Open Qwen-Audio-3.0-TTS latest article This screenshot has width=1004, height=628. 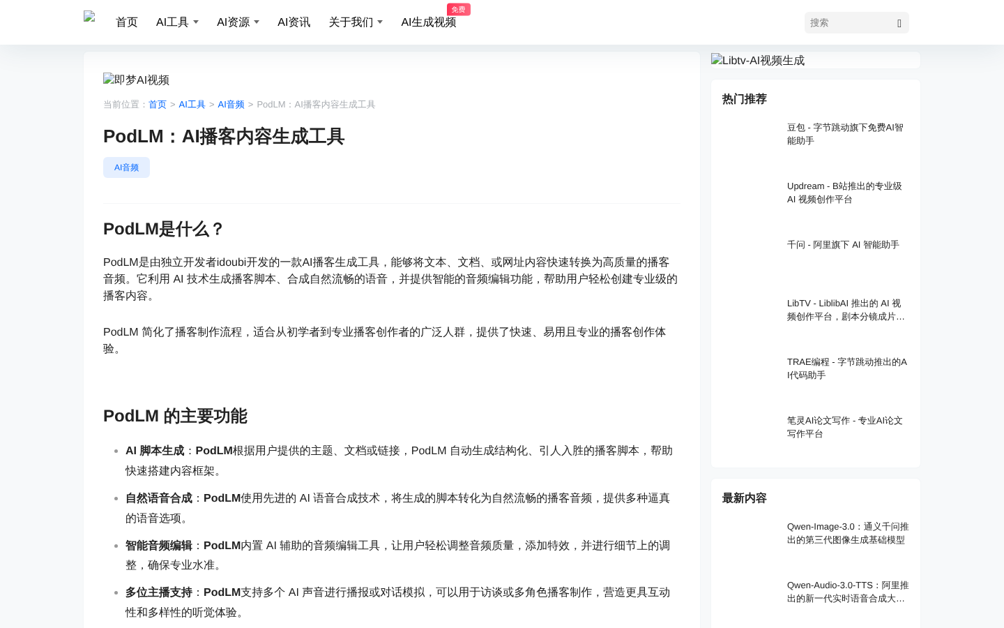848,592
